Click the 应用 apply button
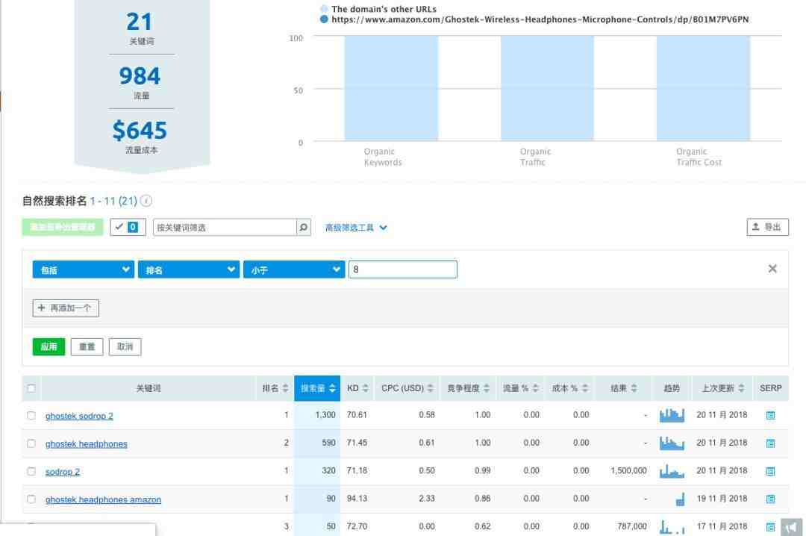This screenshot has width=806, height=536. [x=49, y=346]
